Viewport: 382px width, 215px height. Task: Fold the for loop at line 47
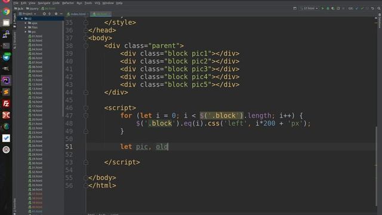tap(86, 115)
